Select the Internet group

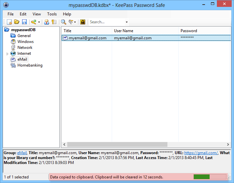tap(24, 53)
